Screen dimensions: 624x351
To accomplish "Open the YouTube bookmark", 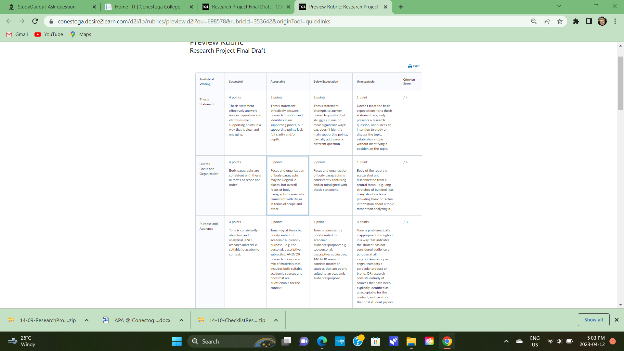I will [x=49, y=34].
